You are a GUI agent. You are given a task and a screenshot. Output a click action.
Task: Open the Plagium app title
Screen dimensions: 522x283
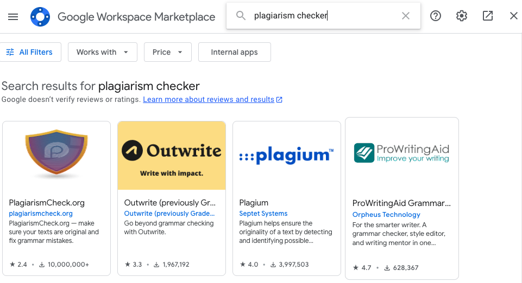point(254,203)
